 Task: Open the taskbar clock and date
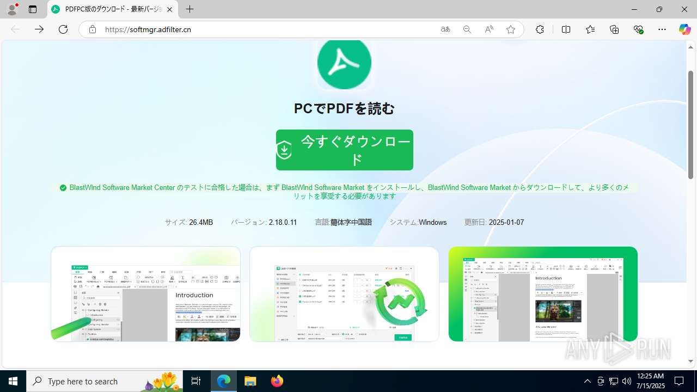coord(650,381)
